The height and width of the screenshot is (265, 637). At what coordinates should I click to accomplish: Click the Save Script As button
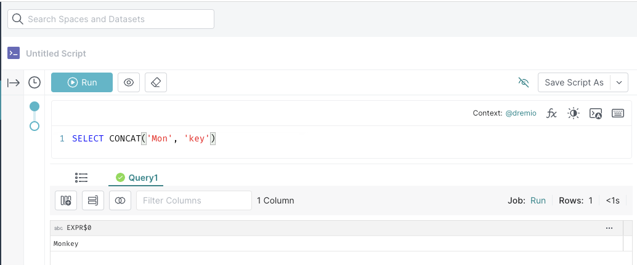pyautogui.click(x=574, y=82)
